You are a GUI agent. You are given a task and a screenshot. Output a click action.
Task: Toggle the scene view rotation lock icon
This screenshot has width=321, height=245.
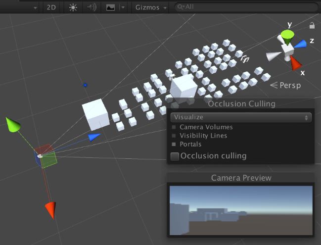312,25
